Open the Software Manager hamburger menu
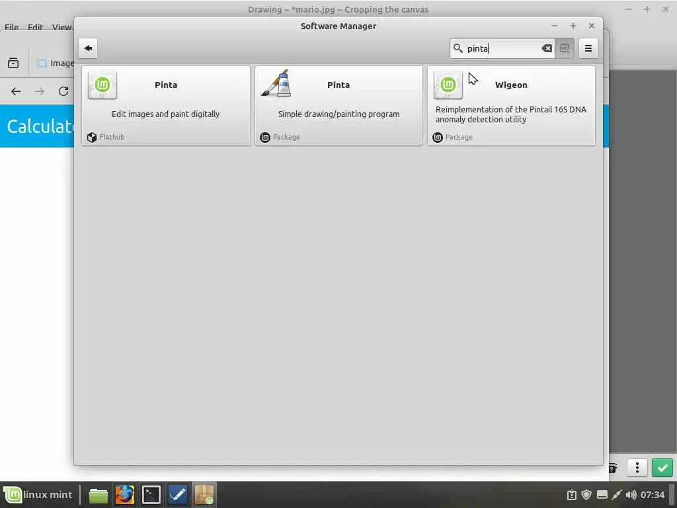677x508 pixels. coord(588,48)
